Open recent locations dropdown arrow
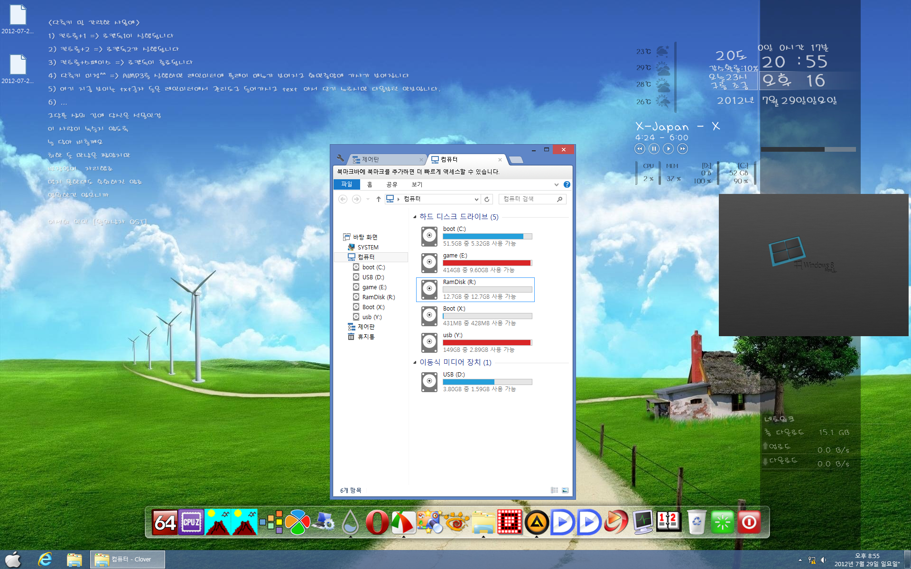 click(x=368, y=199)
